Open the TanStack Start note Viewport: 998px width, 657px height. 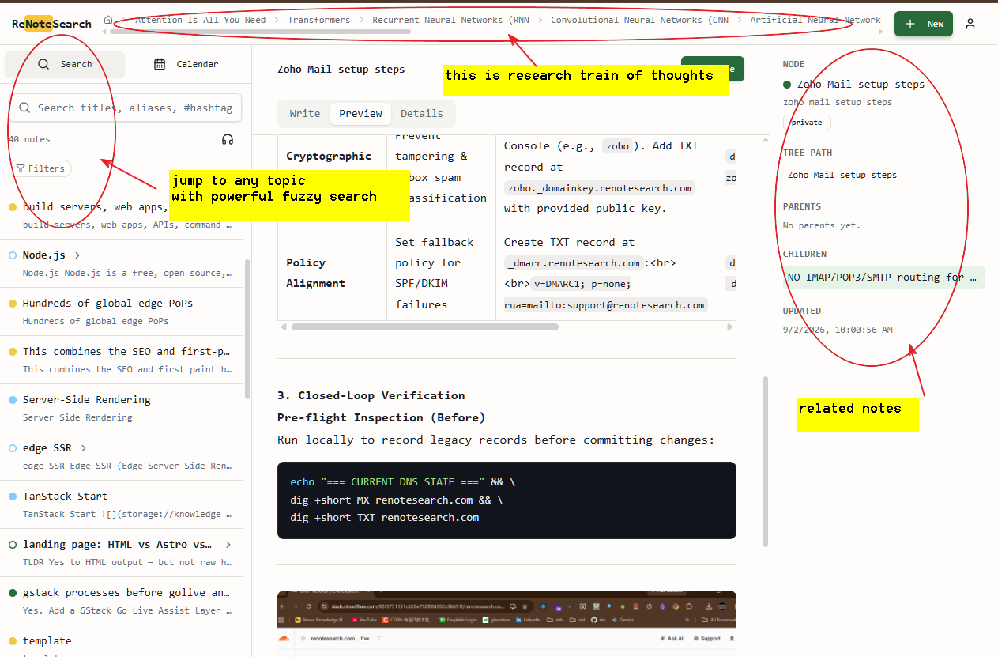click(122, 504)
